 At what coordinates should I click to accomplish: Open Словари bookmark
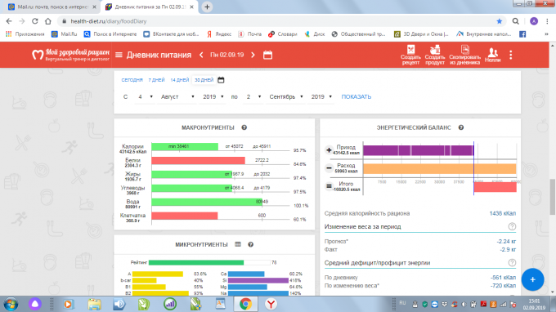[283, 34]
